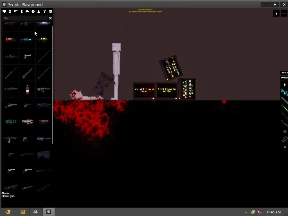Select the rifle with orange magazine
288x216 pixels.
tap(11, 139)
